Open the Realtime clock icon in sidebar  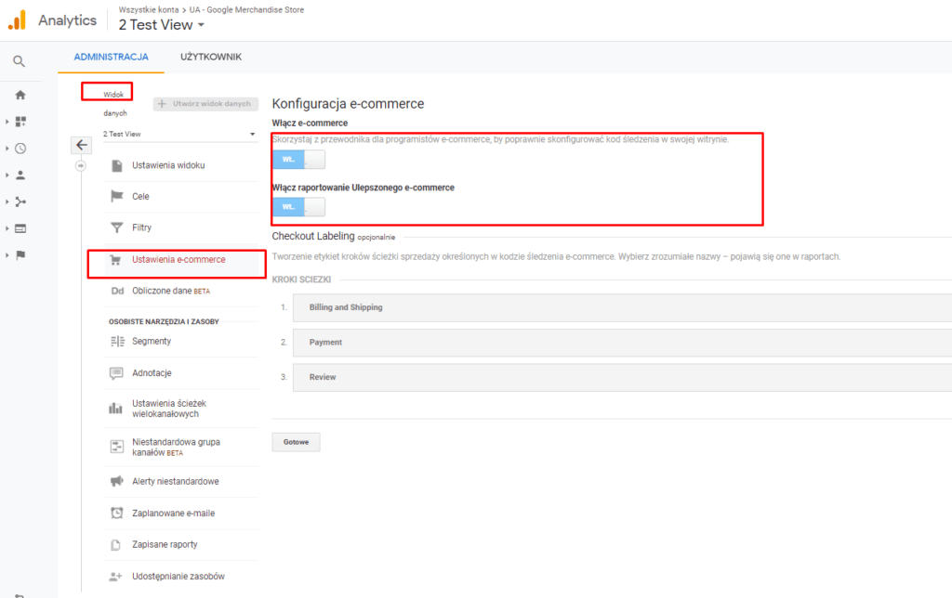click(20, 148)
